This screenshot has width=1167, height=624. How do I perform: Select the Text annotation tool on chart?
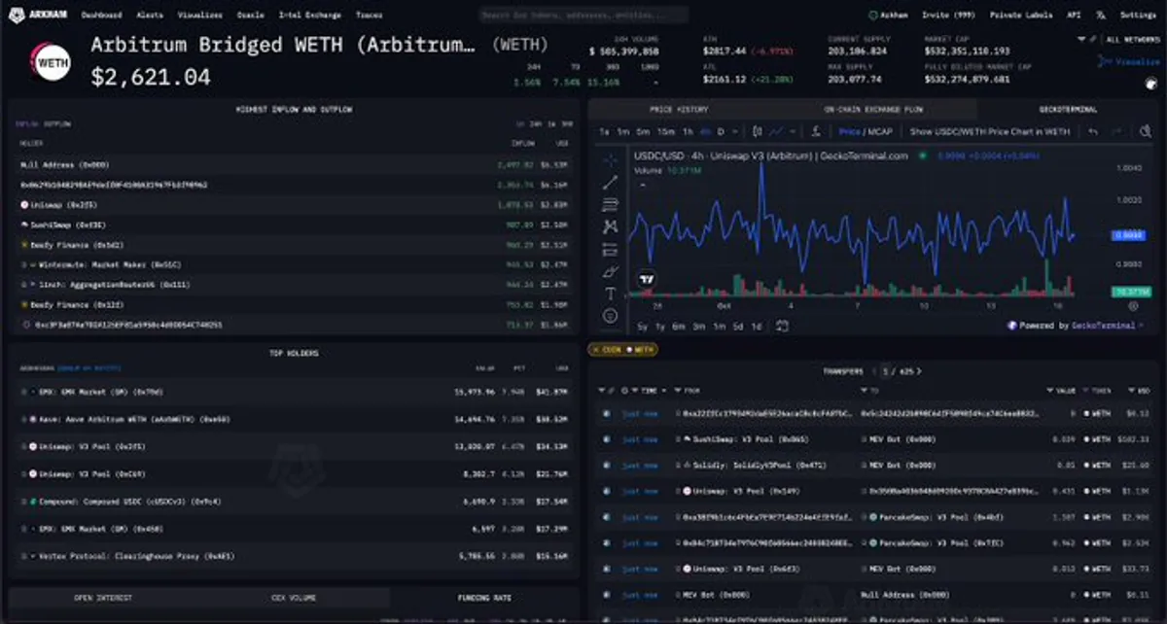[610, 294]
